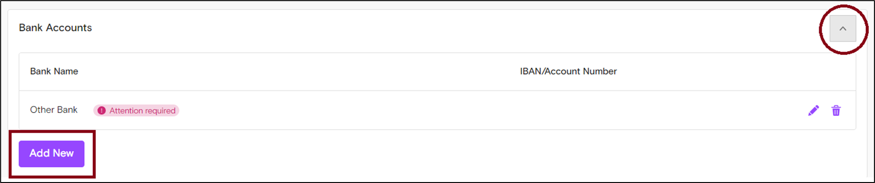
Task: Select the Bank Name column header
Action: [x=54, y=71]
